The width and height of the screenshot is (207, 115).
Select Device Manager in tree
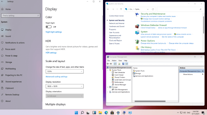[120, 85]
